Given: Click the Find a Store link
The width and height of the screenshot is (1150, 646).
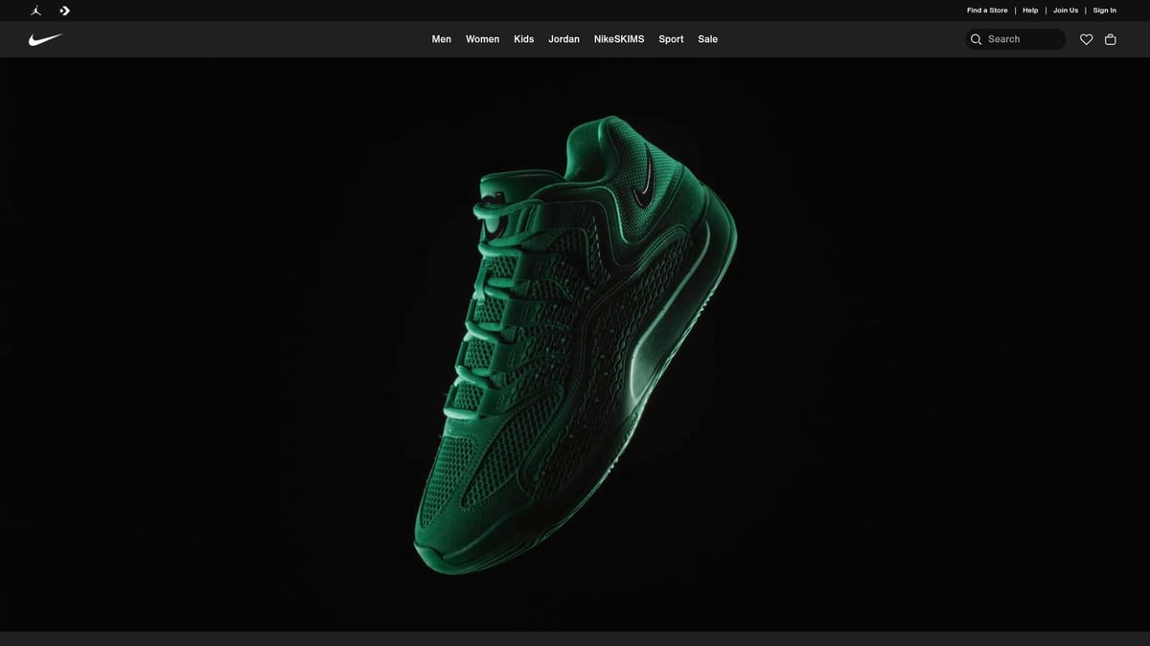Looking at the screenshot, I should point(986,11).
